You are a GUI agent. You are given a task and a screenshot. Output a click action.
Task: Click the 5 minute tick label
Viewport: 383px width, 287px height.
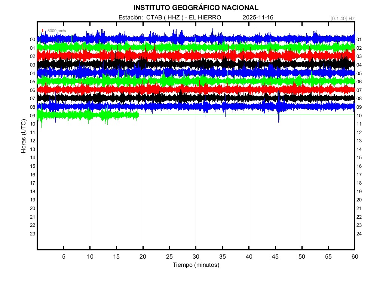[x=64, y=257]
